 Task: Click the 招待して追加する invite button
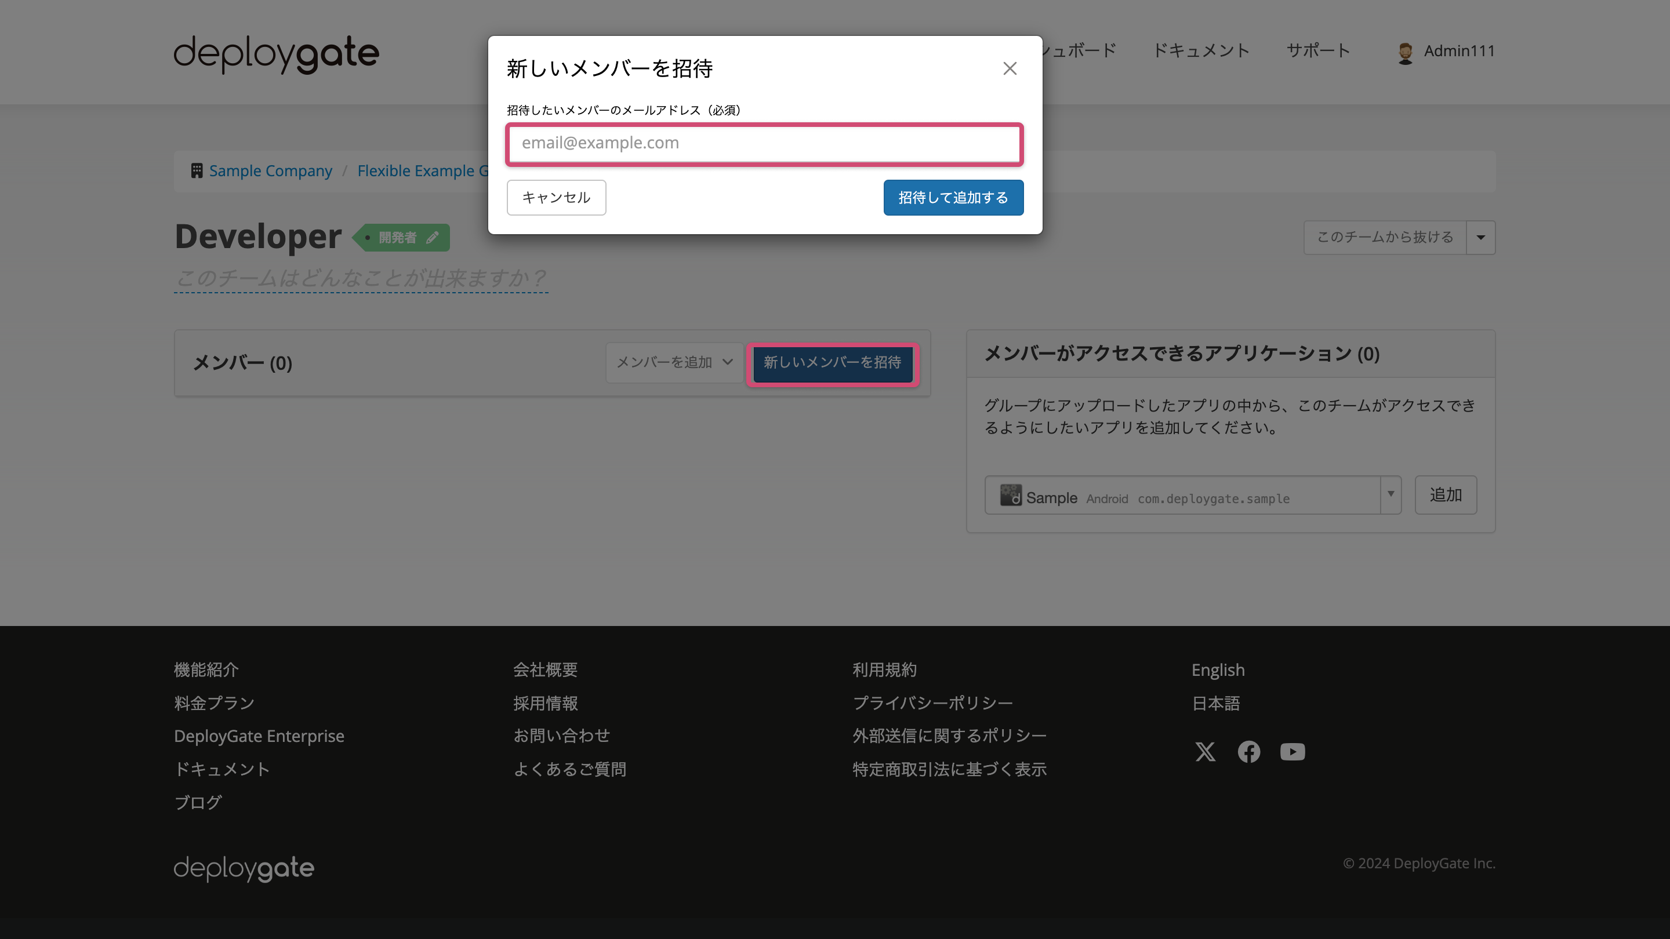[x=953, y=197]
